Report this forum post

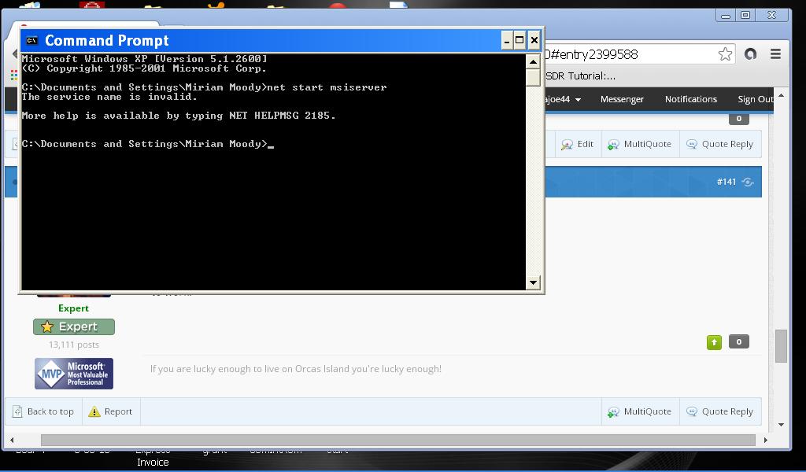111,411
